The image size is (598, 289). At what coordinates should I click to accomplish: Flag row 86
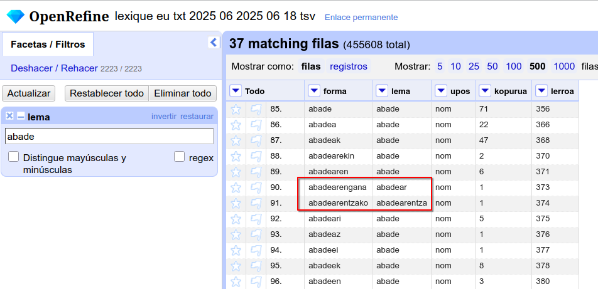[256, 125]
